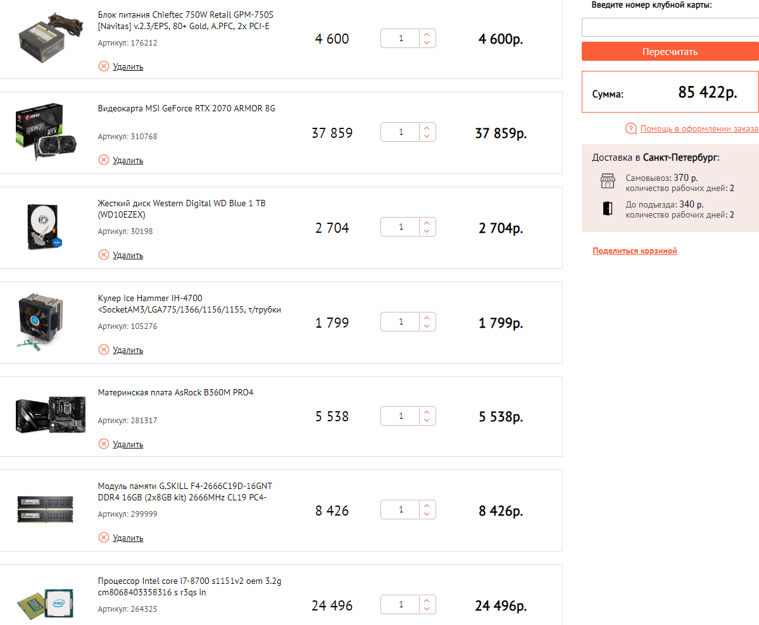759x625 pixels.
Task: Click the remove icon for AsRock B360M motherboard
Action: (x=104, y=444)
